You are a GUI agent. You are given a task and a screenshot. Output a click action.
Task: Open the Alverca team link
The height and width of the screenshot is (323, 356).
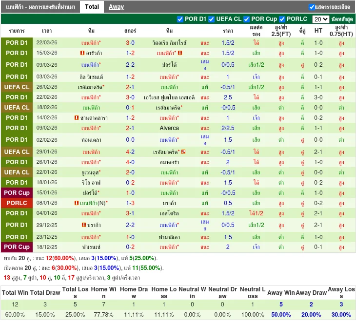click(x=169, y=128)
